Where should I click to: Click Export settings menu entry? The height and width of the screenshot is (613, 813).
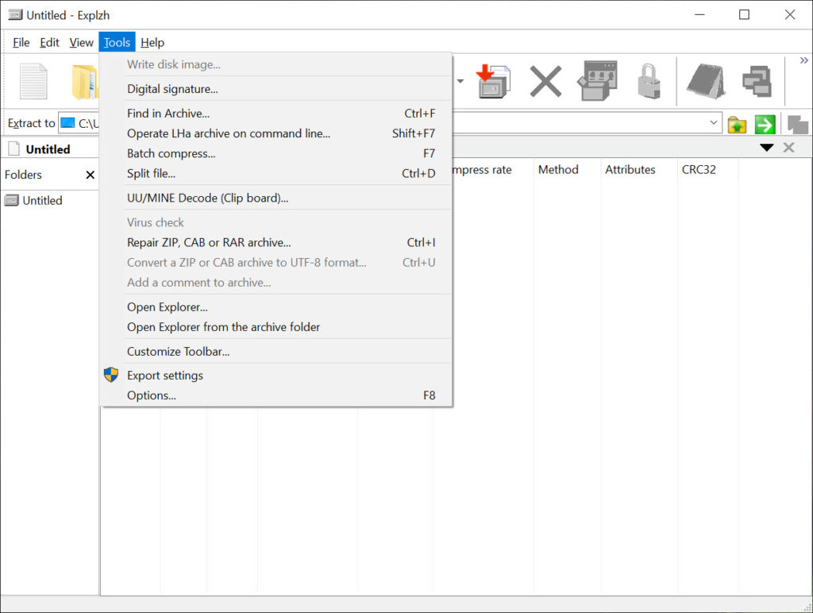(165, 376)
